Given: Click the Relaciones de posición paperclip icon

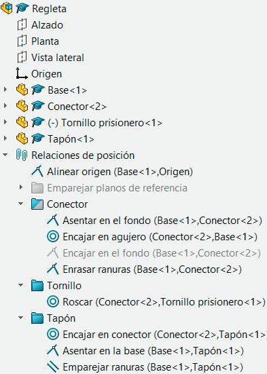Looking at the screenshot, I should [22, 155].
